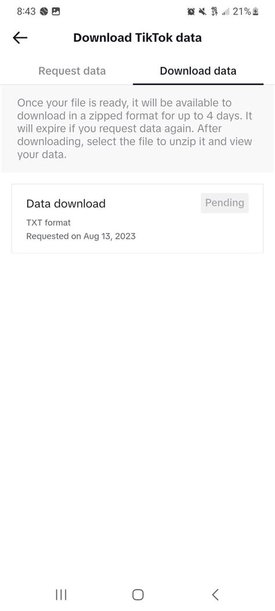Tap the Pending status button

point(225,203)
